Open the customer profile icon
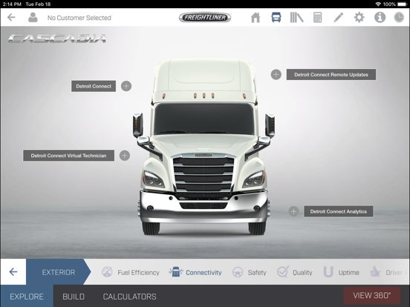The height and width of the screenshot is (307, 410). coord(33,18)
